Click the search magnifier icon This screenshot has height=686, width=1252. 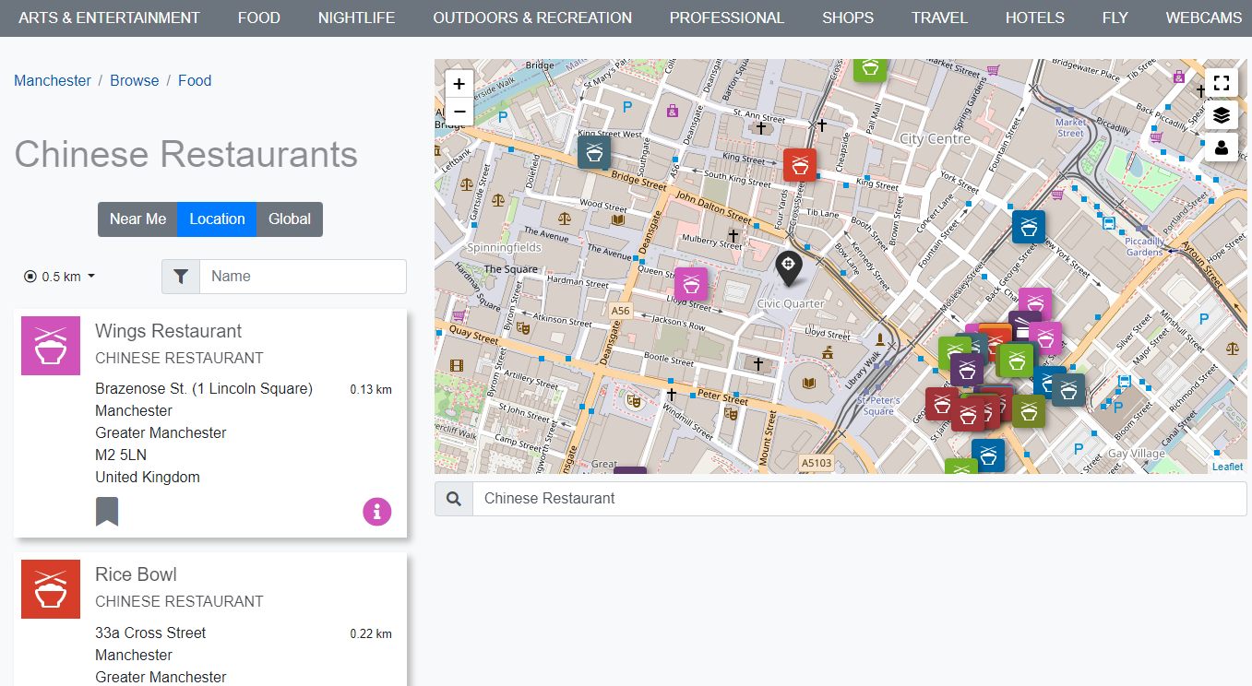[x=454, y=499]
